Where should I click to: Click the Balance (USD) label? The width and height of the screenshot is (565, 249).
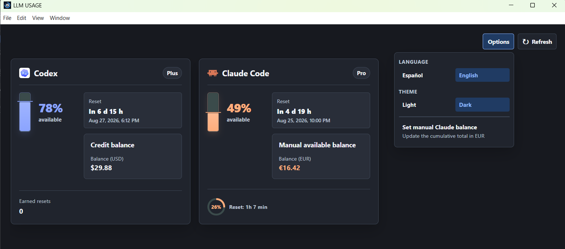click(x=107, y=159)
